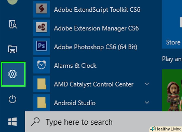The image size is (182, 132).
Task: Launch Adobe Photoshop CS6 (64 Bit) label
Action: pos(95,47)
